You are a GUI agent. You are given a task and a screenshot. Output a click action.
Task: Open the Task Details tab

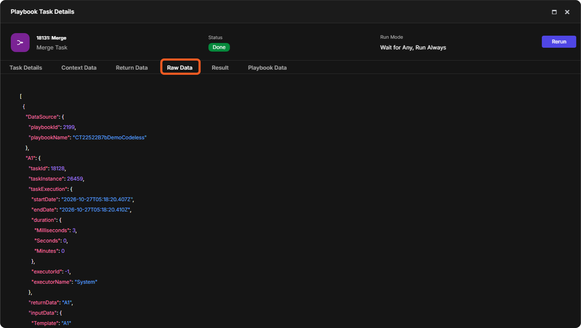tap(26, 67)
